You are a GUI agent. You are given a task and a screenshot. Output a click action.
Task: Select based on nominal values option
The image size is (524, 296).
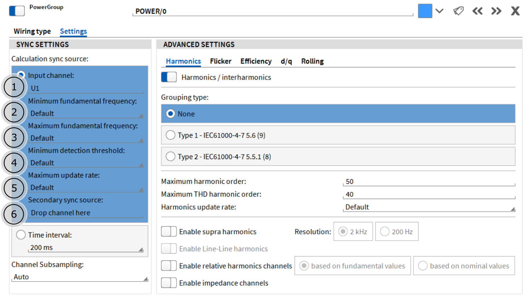[464, 266]
